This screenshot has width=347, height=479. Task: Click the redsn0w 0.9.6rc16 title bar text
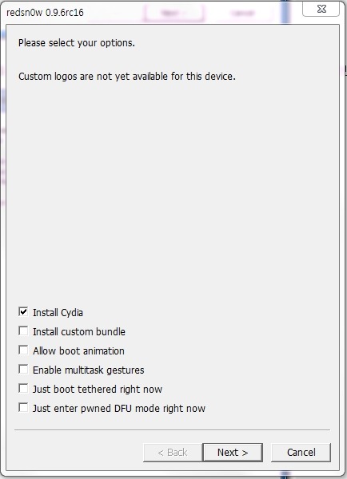[x=45, y=13]
